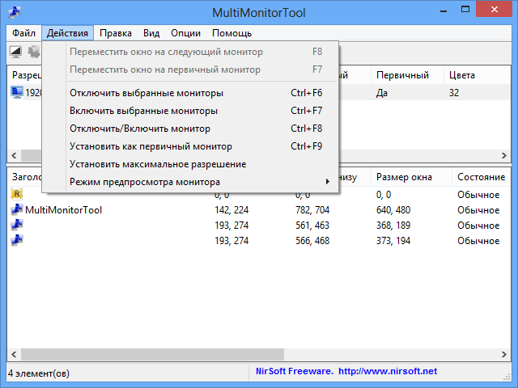
Task: Click icon of the 373, 194 window row
Action: 16,241
